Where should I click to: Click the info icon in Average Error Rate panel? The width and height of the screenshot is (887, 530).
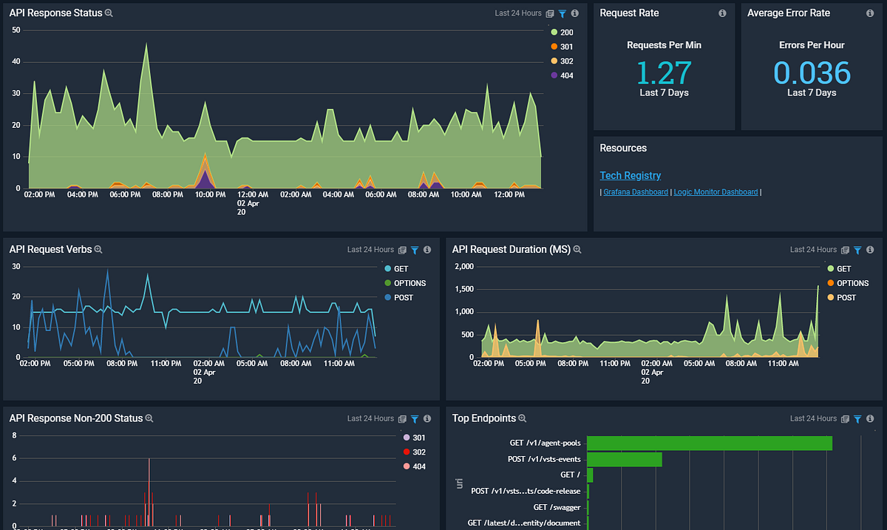pyautogui.click(x=870, y=13)
